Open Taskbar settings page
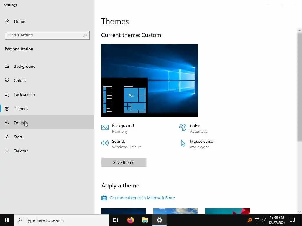The image size is (302, 226). click(x=47, y=151)
